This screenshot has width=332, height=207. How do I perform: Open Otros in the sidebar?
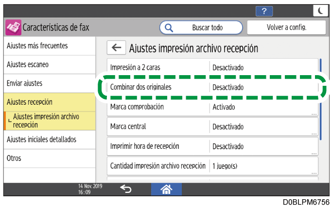tap(50, 159)
